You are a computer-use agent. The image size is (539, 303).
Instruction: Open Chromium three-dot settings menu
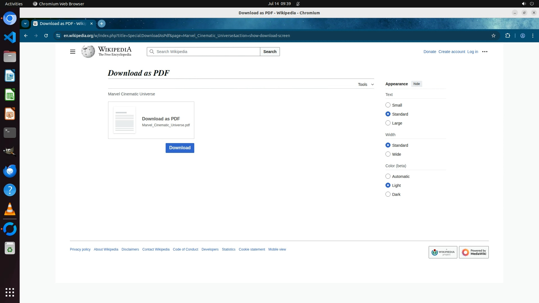533,36
